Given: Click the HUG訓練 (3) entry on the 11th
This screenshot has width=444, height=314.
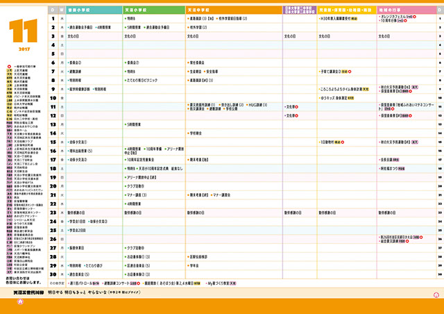Looking at the screenshot, I should tap(257, 105).
